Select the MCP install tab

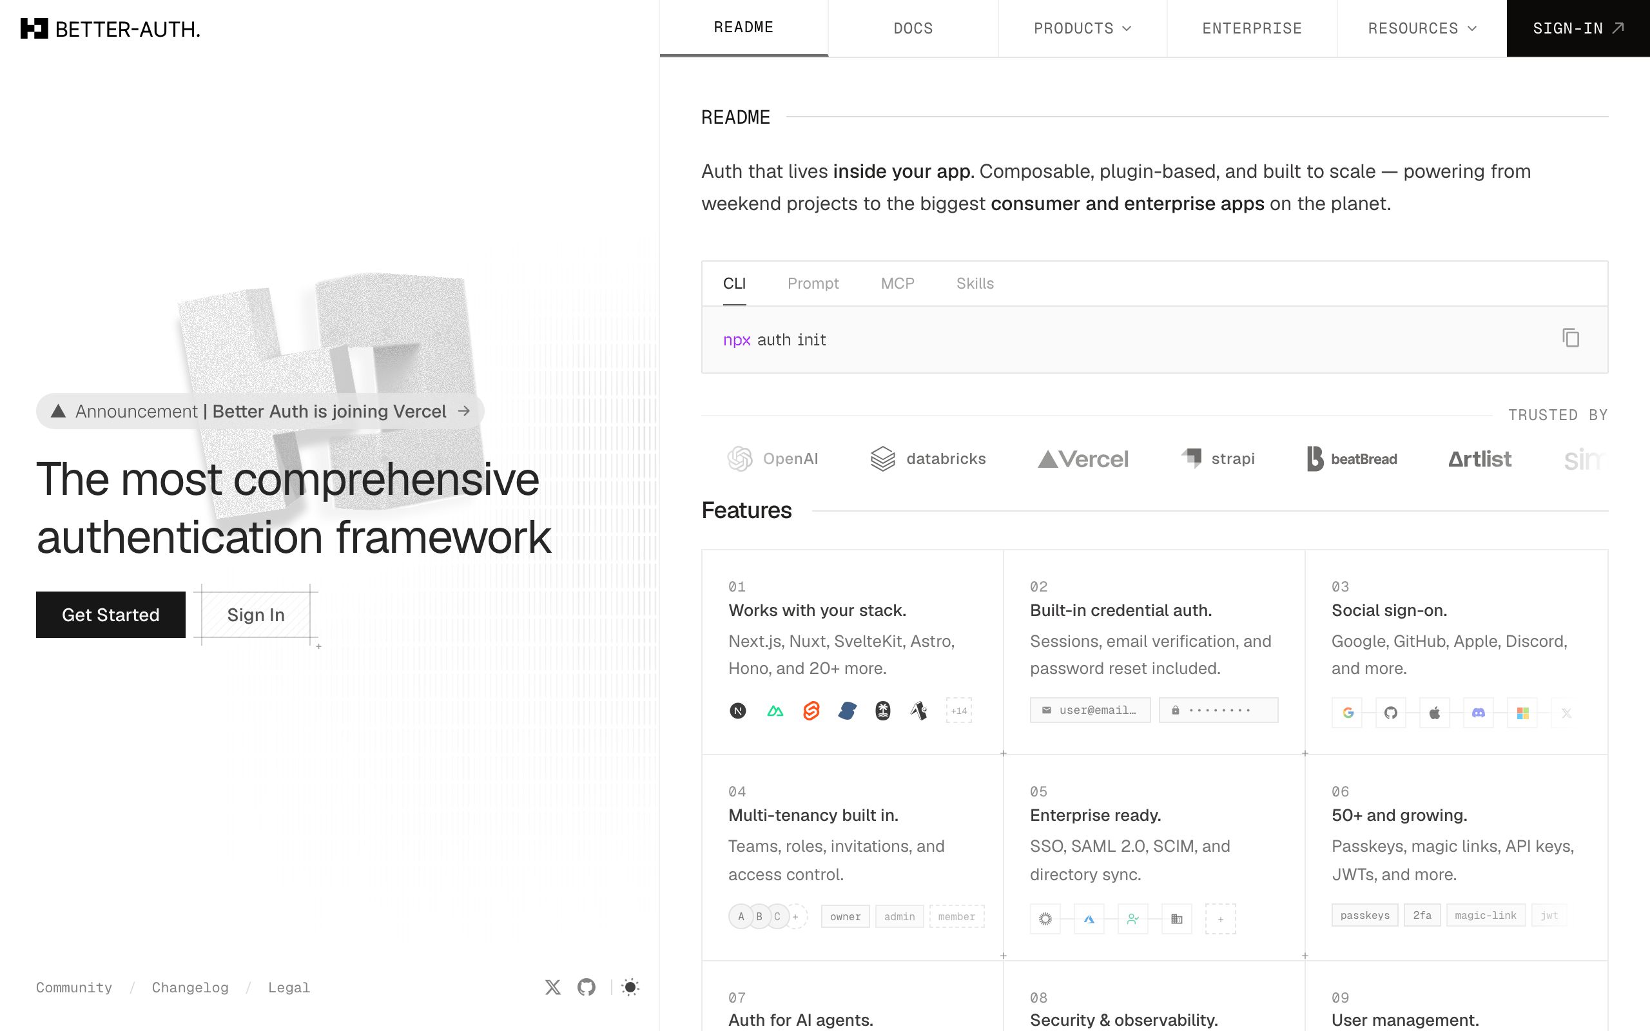coord(897,284)
